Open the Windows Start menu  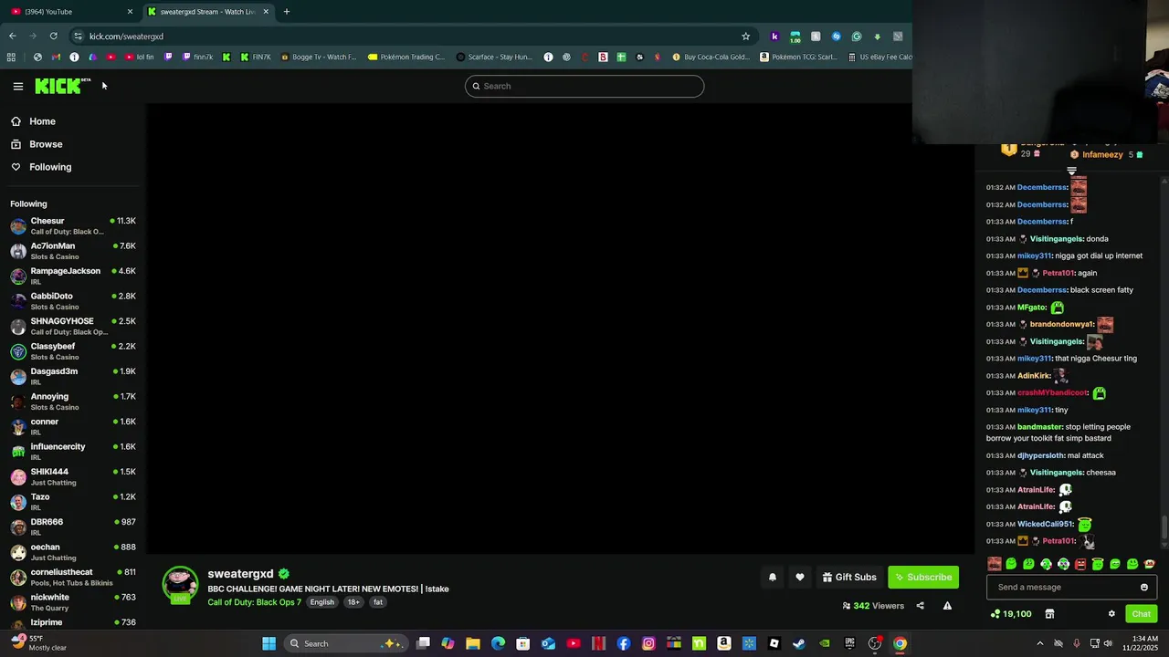(x=269, y=643)
